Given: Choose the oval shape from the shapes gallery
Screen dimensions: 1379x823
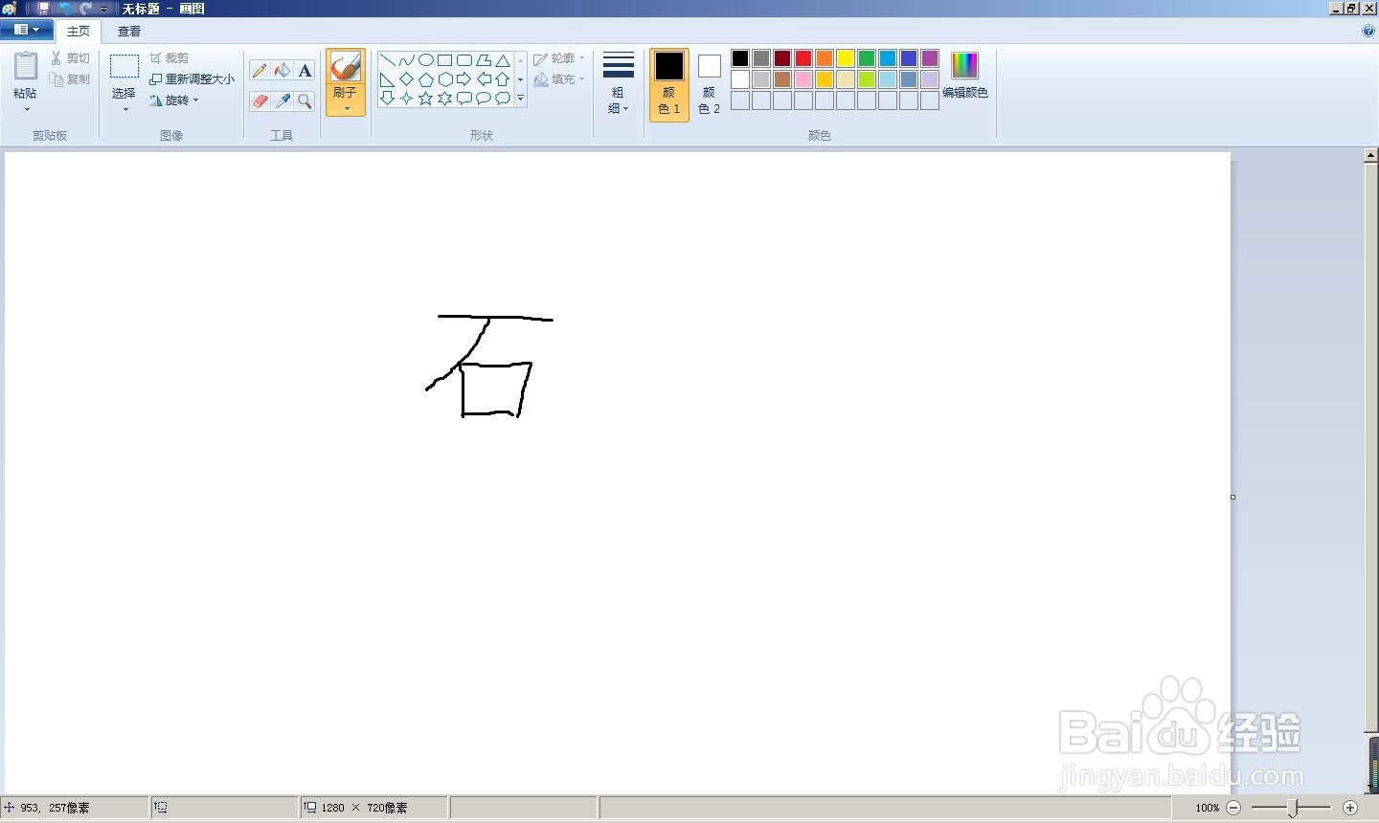Looking at the screenshot, I should pyautogui.click(x=426, y=59).
